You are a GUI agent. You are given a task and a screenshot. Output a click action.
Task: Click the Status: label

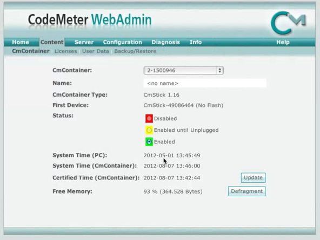click(63, 116)
